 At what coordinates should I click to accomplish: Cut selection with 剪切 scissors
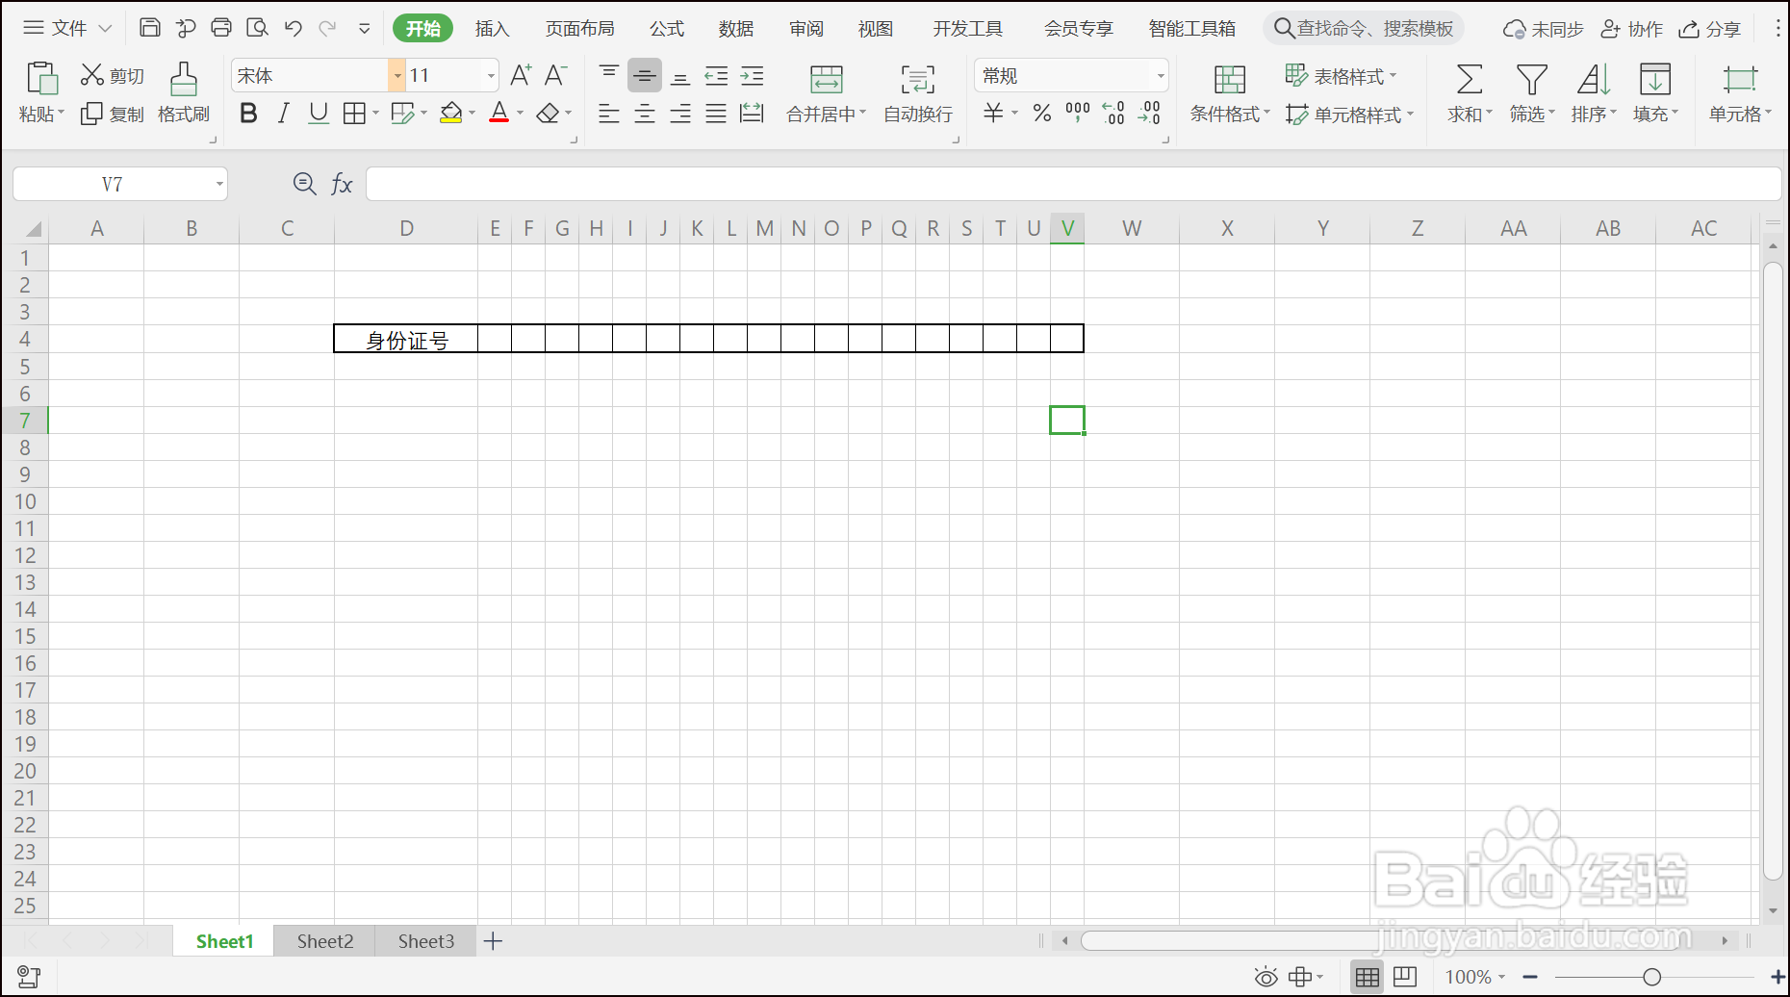pos(112,75)
